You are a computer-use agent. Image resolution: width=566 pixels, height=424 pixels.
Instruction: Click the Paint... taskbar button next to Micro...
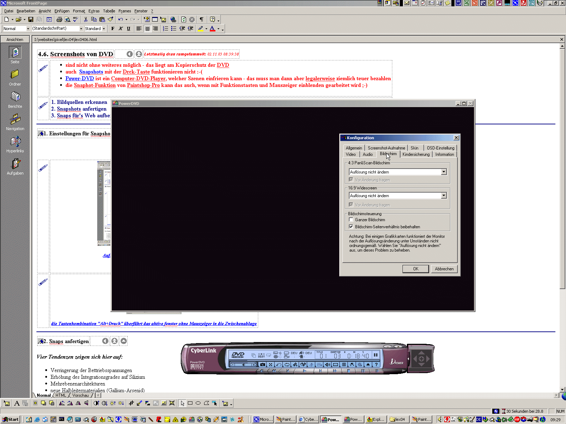click(286, 419)
